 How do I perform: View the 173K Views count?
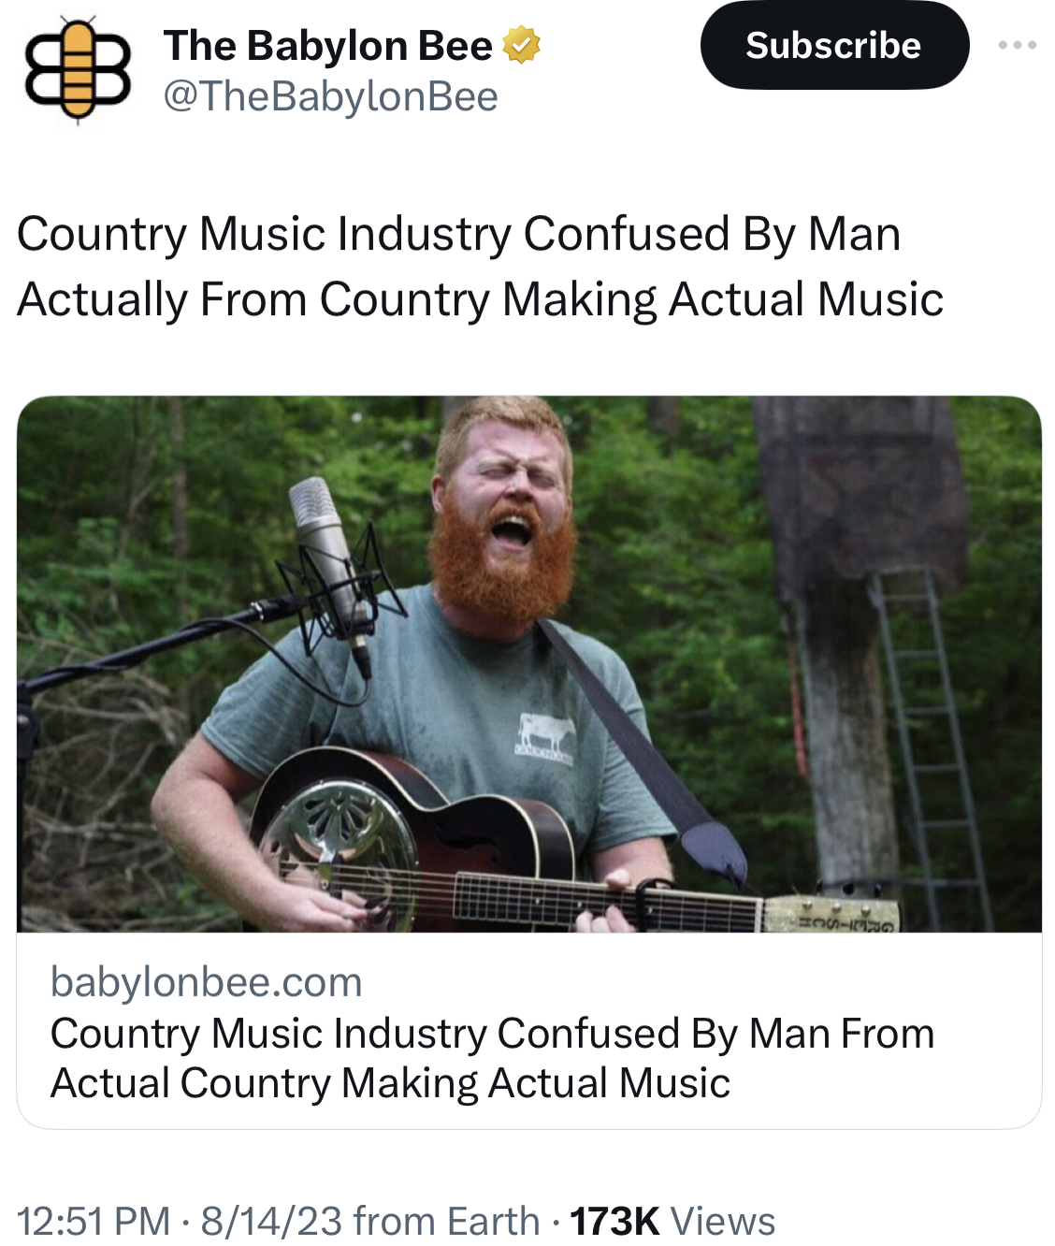[672, 1221]
